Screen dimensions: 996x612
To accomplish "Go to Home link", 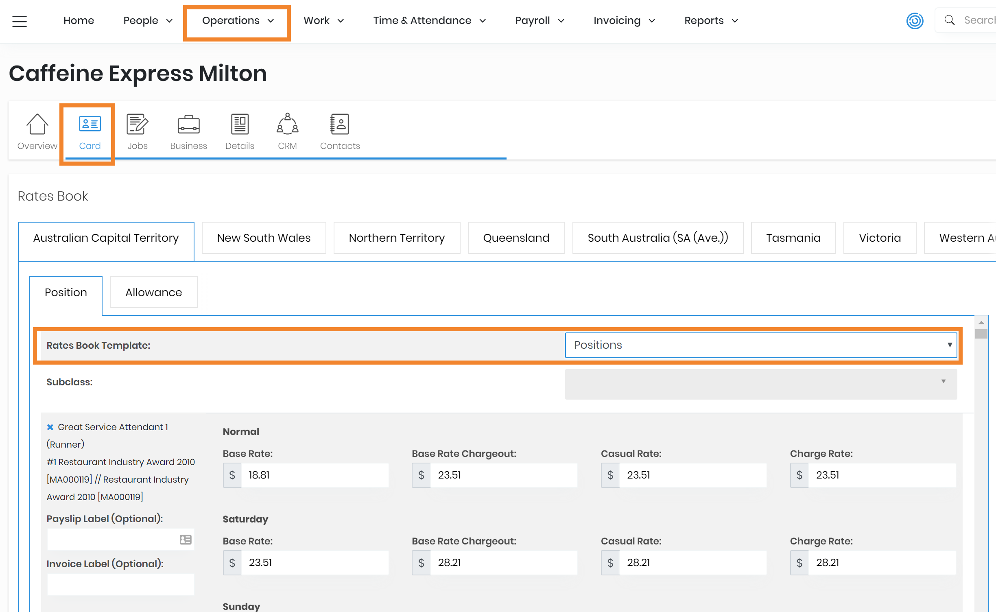I will pyautogui.click(x=79, y=21).
